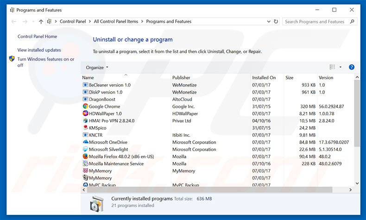Open the recent locations dropdown arrow
Viewport: 366px width, 220px height.
tap(33, 21)
